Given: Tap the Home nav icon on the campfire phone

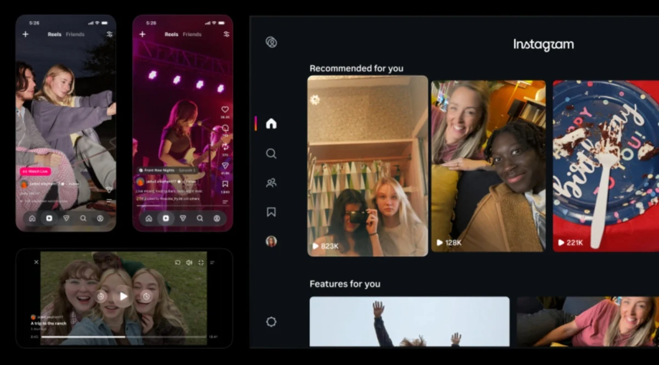Looking at the screenshot, I should pyautogui.click(x=32, y=218).
